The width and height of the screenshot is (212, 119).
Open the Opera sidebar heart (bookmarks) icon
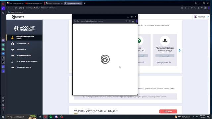[x=3, y=98]
